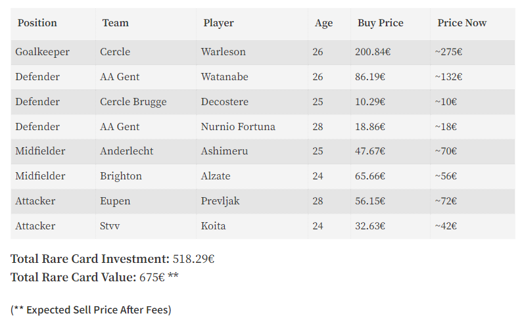Click the Decostere player name
The image size is (522, 324).
pos(225,102)
